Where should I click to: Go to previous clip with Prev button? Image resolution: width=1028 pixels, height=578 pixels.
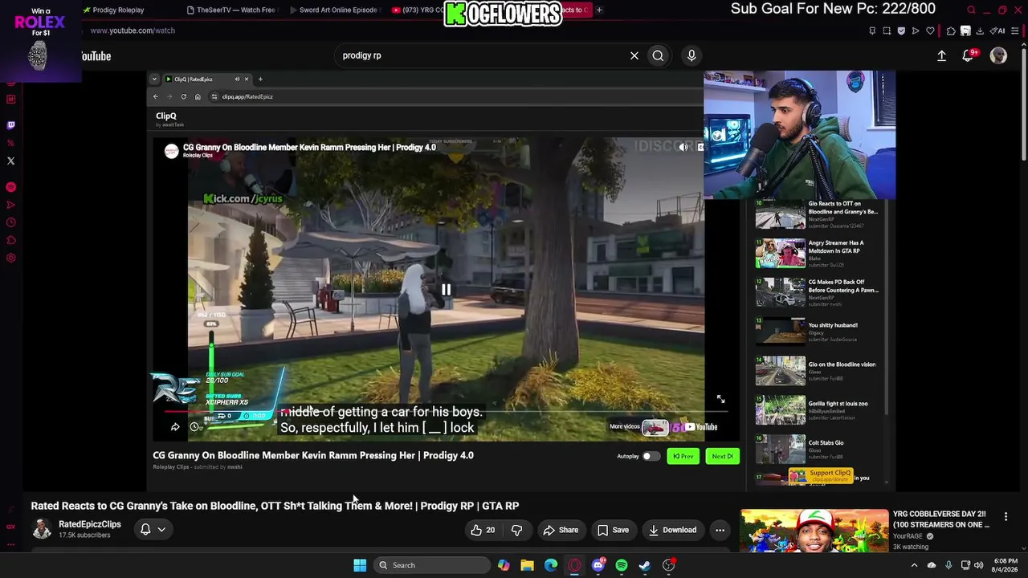pos(683,456)
